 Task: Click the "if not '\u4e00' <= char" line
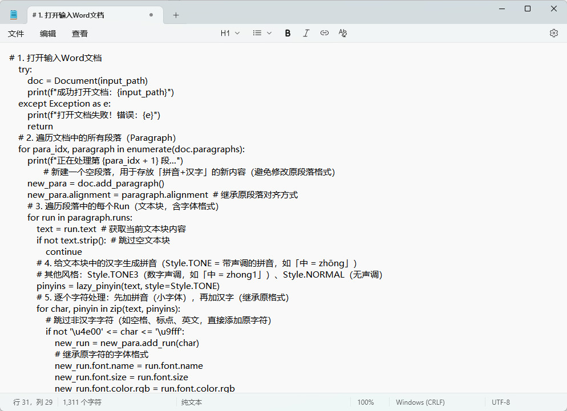coord(115,331)
